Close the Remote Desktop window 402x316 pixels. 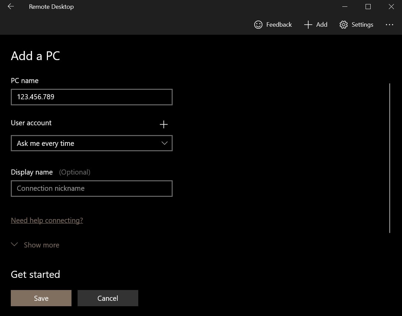391,7
